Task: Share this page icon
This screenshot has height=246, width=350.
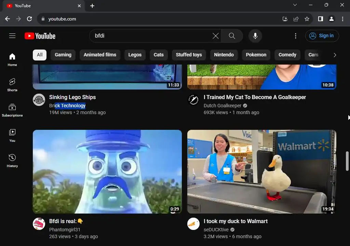Action: point(296,19)
